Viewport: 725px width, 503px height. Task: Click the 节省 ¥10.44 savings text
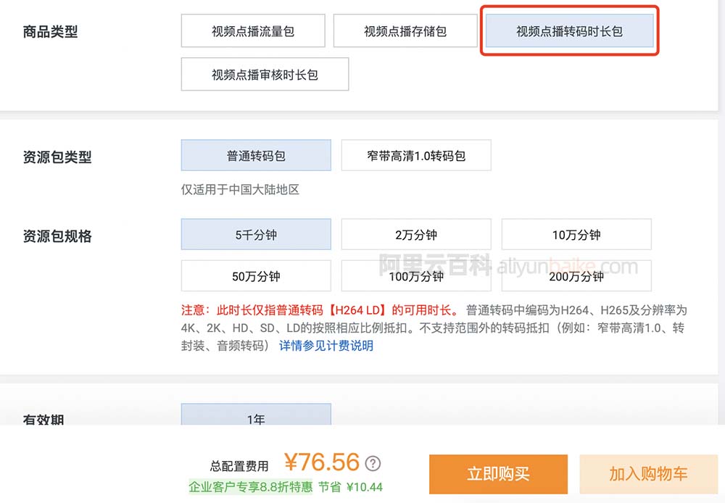[x=350, y=487]
